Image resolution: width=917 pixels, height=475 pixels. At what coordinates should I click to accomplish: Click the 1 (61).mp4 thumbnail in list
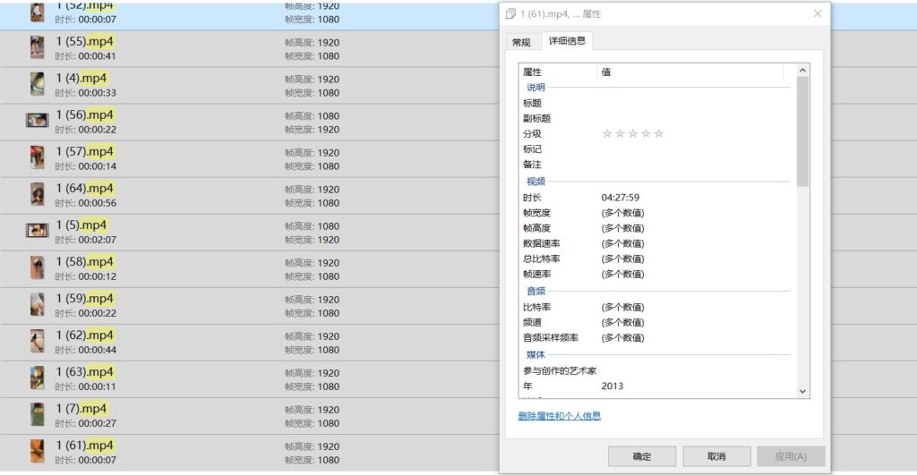(x=37, y=451)
